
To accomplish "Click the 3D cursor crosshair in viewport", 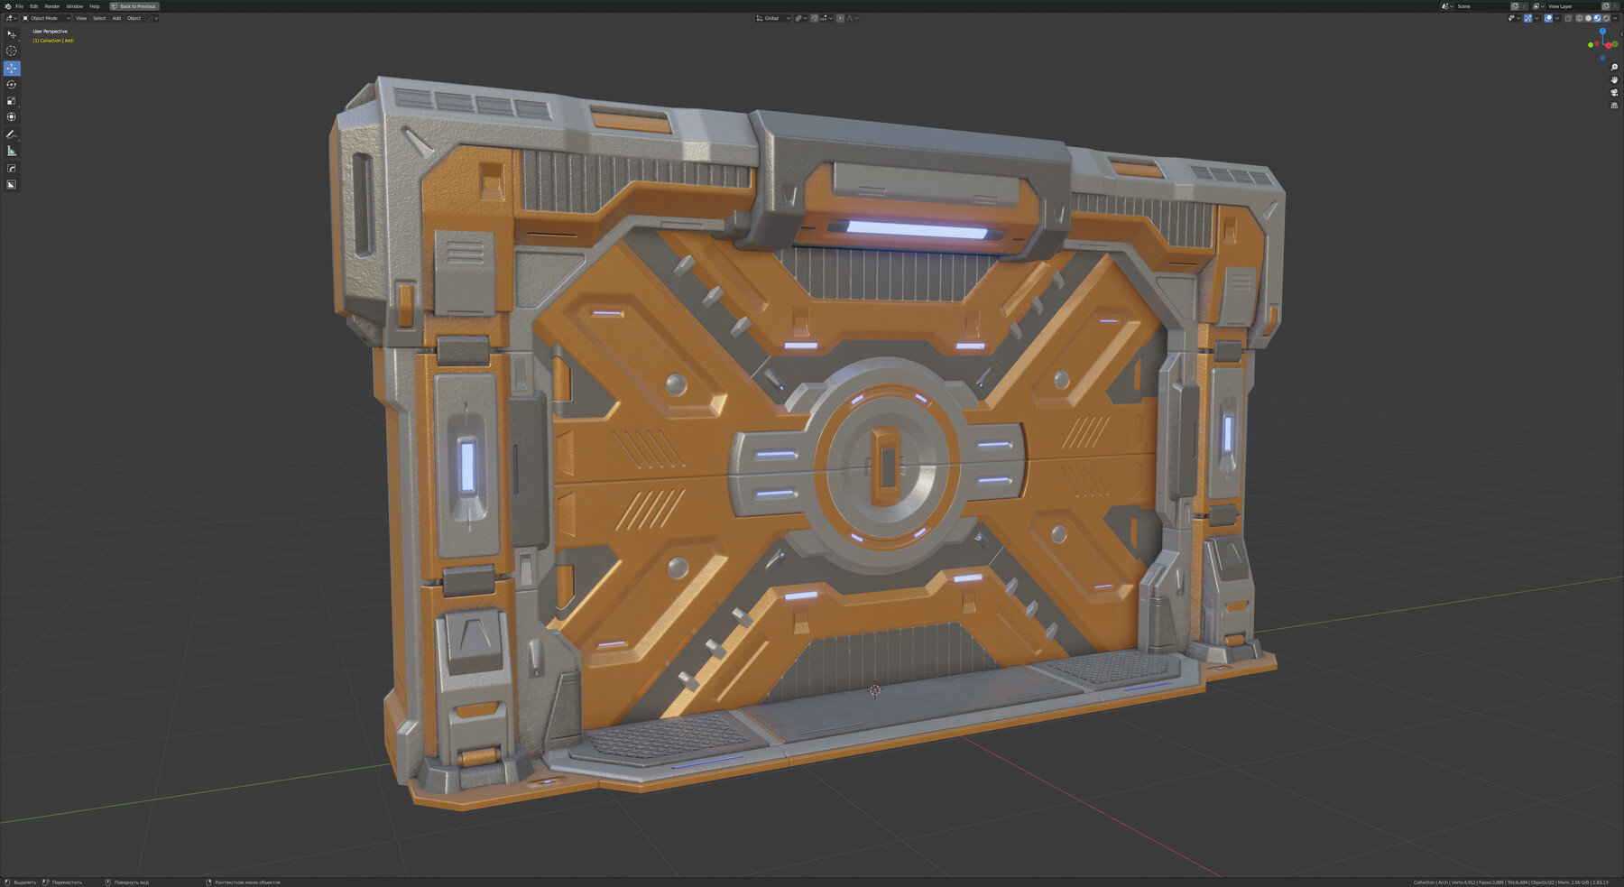I will [875, 690].
